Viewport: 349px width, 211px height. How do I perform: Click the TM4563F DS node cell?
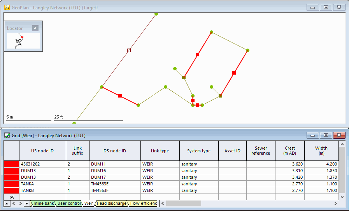(x=115, y=190)
